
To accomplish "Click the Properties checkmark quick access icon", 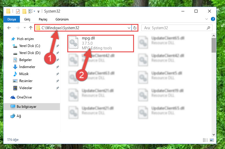I will pyautogui.click(x=18, y=11).
